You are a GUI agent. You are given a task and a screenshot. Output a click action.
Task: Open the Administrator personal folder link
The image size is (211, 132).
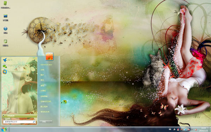coord(46,65)
